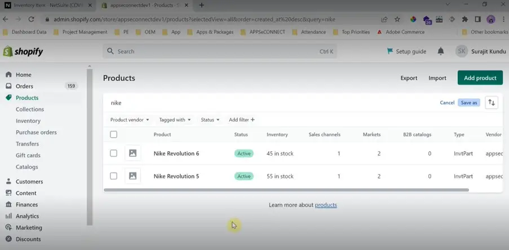
Task: Open a new browser tab
Action: (x=202, y=5)
